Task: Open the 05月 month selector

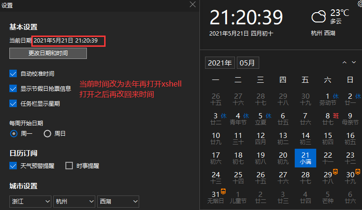Action: 248,63
